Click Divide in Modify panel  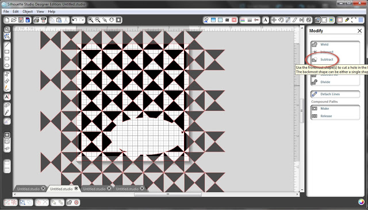tap(325, 82)
